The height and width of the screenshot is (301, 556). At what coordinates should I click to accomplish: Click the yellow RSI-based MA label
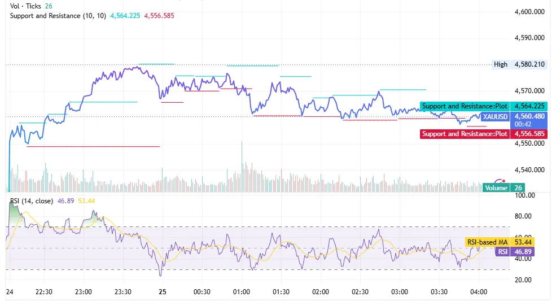(x=487, y=242)
